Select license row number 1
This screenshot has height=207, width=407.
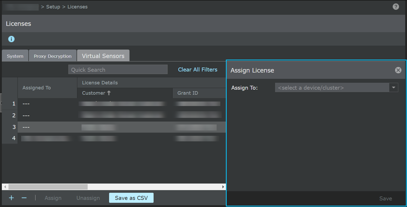[x=114, y=104]
